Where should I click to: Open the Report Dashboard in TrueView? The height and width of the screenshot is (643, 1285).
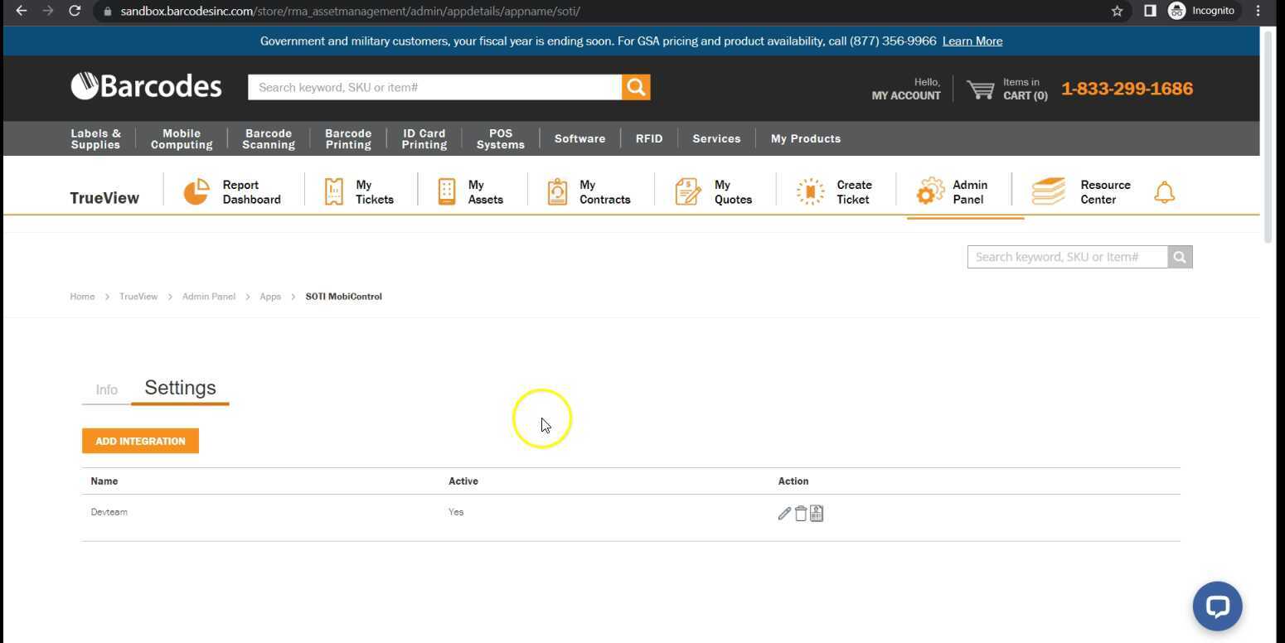(233, 192)
